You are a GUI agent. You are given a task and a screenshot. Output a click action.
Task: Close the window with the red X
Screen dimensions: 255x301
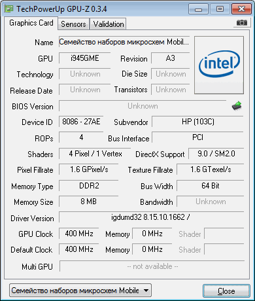click(241, 9)
